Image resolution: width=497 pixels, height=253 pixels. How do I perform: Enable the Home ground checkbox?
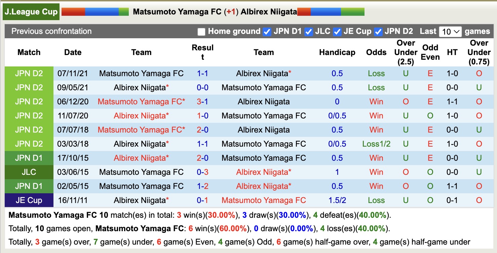pyautogui.click(x=201, y=32)
